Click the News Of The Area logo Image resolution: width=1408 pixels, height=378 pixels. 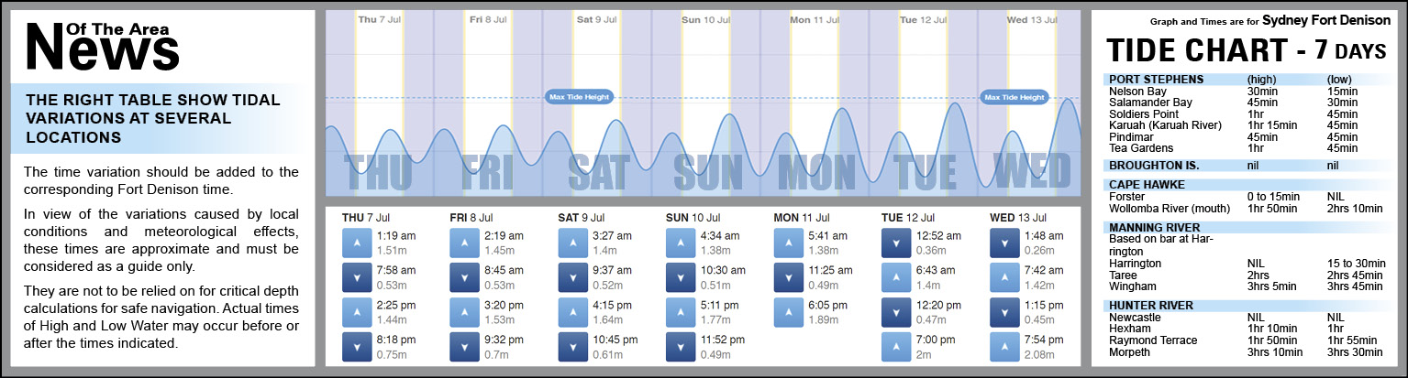103,46
